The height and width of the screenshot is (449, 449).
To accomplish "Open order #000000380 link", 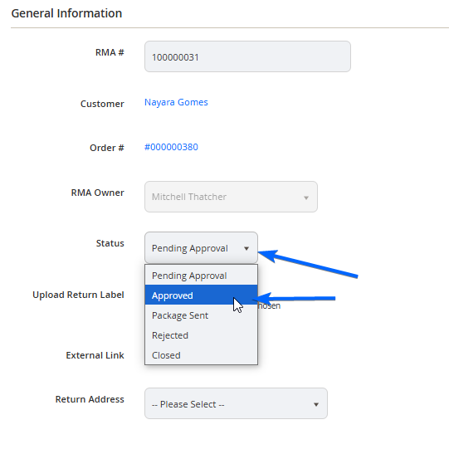I will point(171,147).
